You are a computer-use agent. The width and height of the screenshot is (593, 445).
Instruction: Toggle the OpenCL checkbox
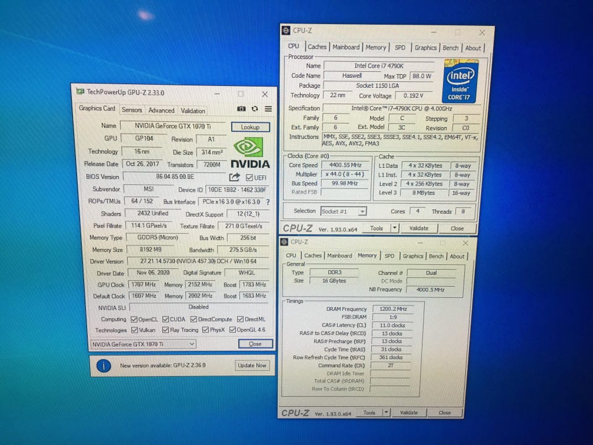[134, 320]
